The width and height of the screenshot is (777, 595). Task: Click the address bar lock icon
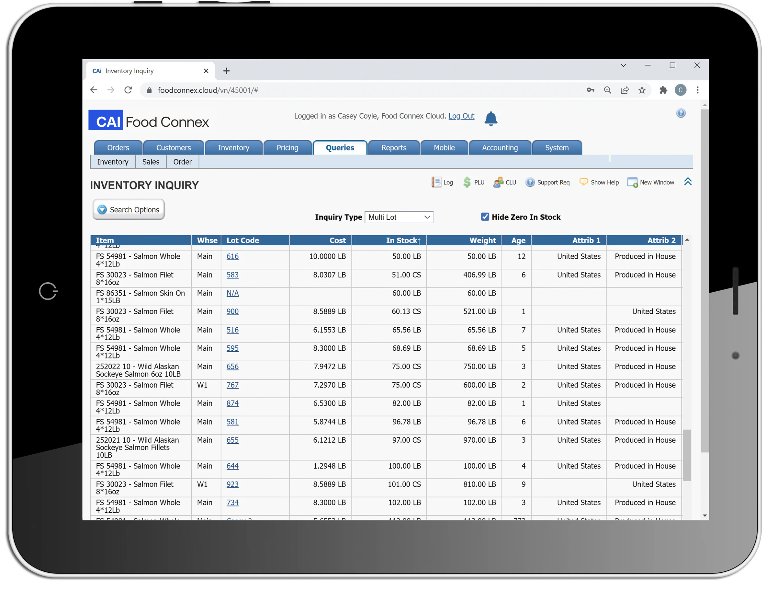click(x=149, y=90)
